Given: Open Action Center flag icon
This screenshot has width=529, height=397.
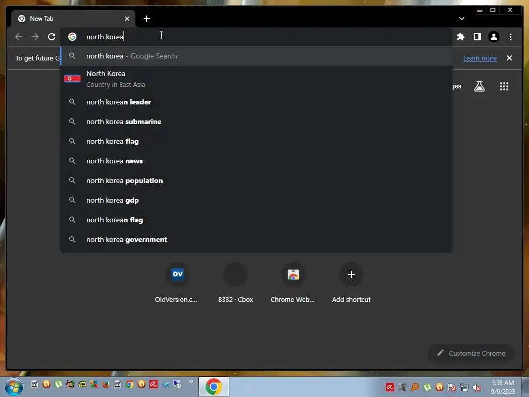Looking at the screenshot, I should 452,387.
